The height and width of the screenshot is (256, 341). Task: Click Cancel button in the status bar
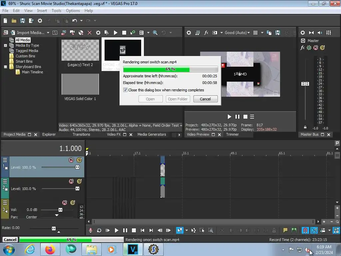point(10,239)
